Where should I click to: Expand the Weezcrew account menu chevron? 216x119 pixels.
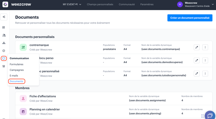click(213, 4)
